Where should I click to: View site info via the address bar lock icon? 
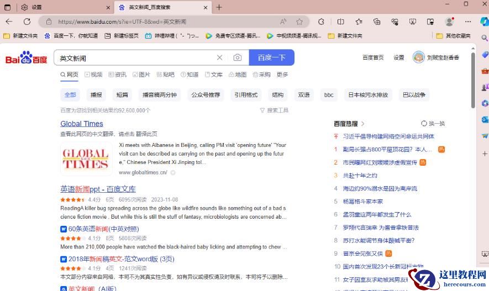click(49, 22)
